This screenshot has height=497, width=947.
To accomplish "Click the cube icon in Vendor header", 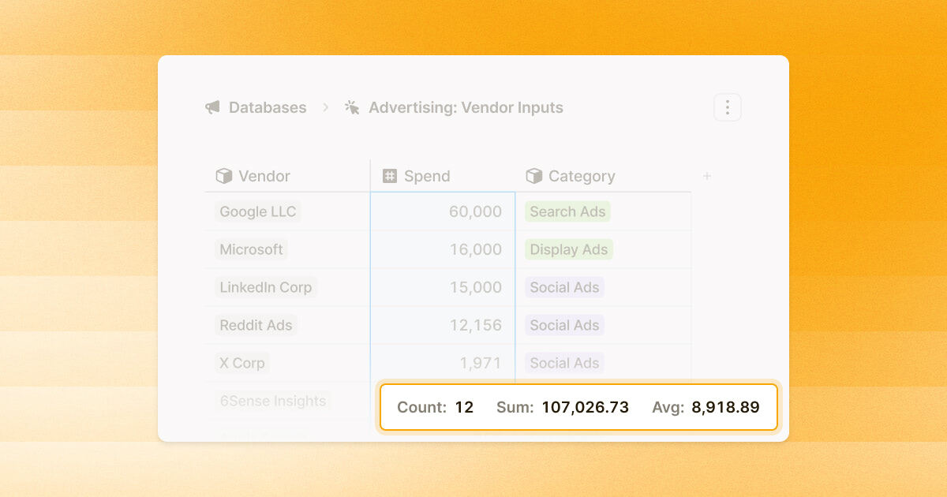I will (224, 176).
